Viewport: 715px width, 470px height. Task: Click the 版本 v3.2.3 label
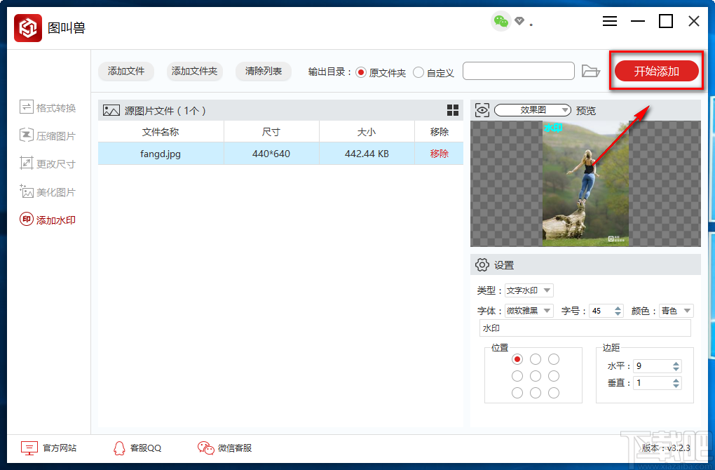coord(666,448)
